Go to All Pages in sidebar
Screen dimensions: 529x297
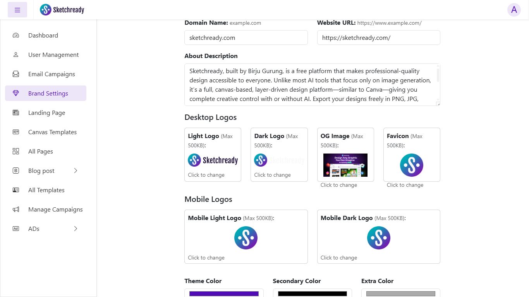pos(41,151)
